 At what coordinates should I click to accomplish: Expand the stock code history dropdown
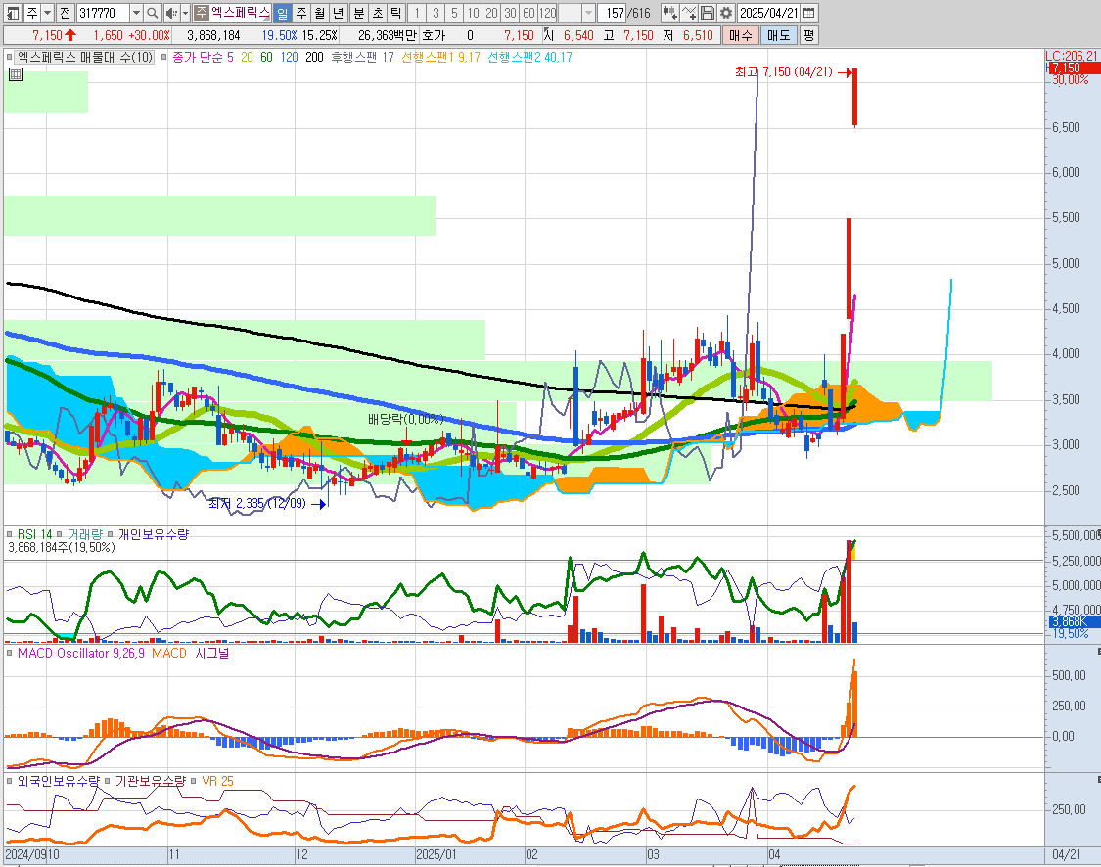point(136,13)
